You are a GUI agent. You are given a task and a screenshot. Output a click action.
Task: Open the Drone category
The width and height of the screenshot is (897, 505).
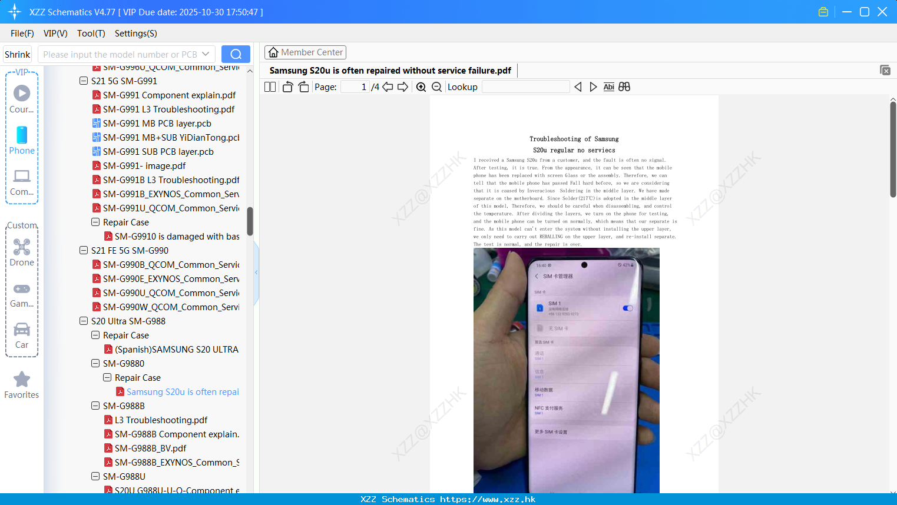click(22, 252)
